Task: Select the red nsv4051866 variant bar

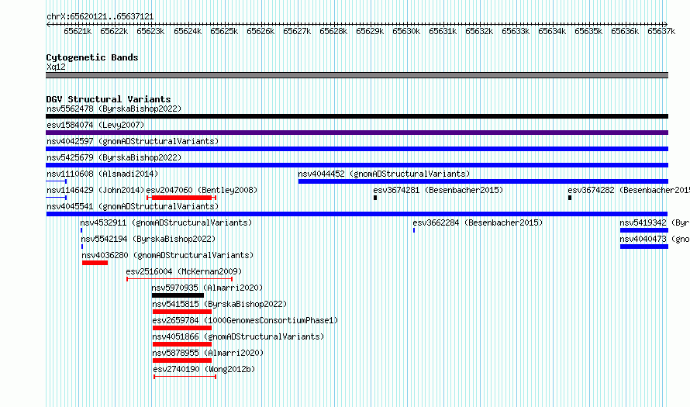Action: [x=182, y=344]
